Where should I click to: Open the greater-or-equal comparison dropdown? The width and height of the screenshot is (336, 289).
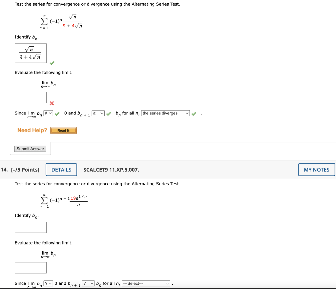click(98, 113)
